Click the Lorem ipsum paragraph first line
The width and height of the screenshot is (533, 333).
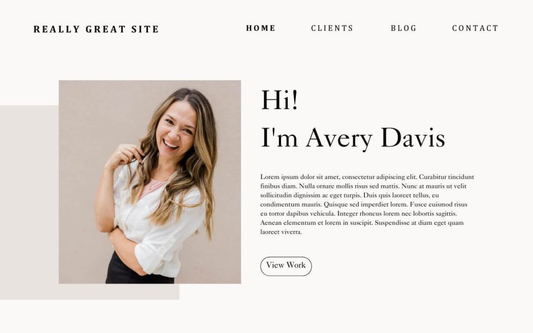pos(367,177)
